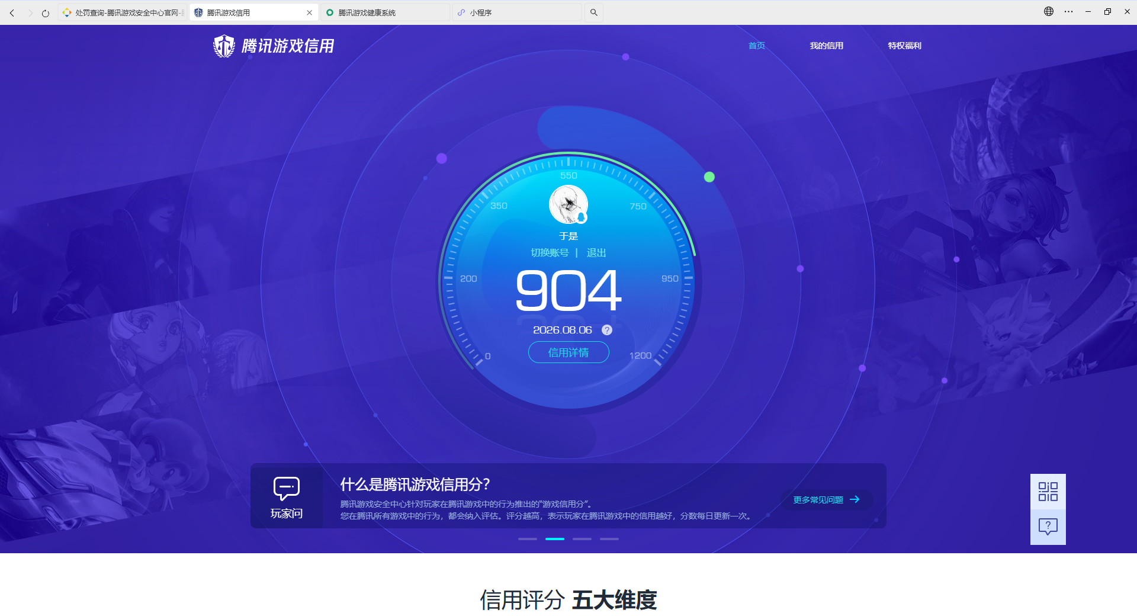This screenshot has height=616, width=1137.
Task: Click the 信用详情 button
Action: click(x=568, y=352)
